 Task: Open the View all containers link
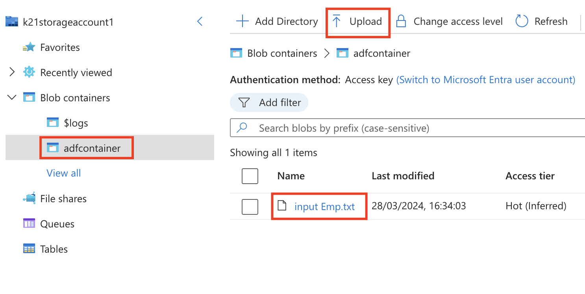(64, 173)
